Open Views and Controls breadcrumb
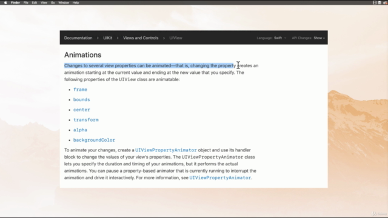 [141, 38]
